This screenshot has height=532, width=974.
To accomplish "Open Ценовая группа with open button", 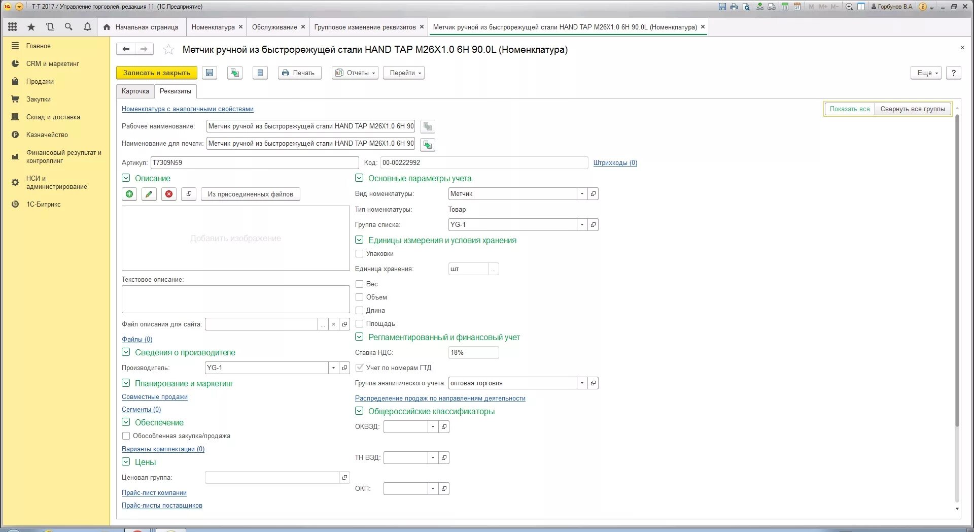I will [x=344, y=478].
